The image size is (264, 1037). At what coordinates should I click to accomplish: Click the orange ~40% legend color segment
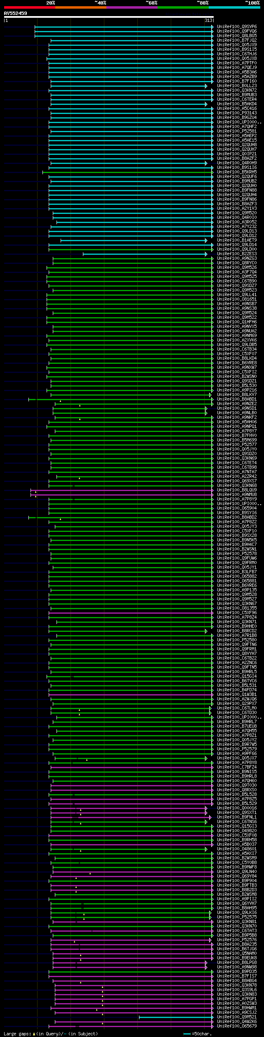coord(81,7)
